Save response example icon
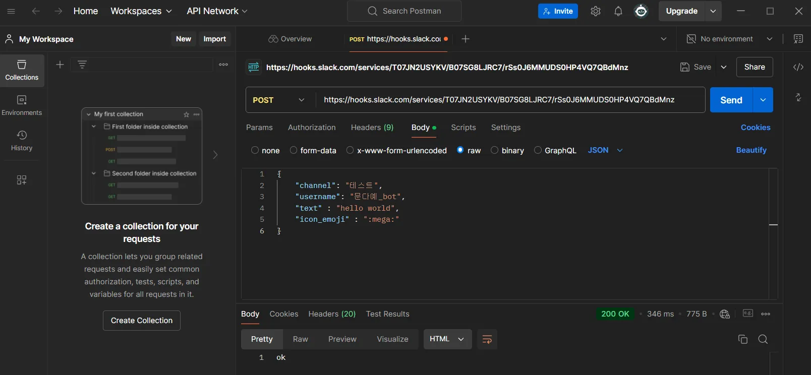 tap(748, 314)
